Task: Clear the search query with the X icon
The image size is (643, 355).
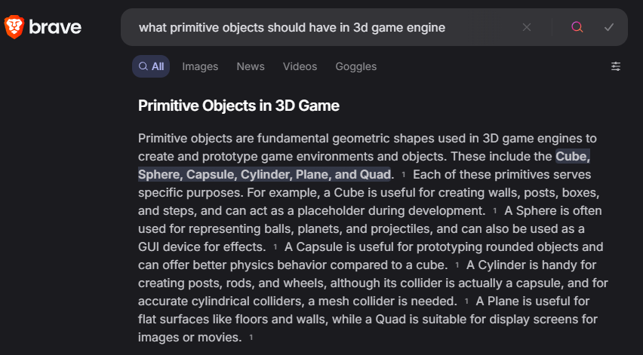Action: coord(527,27)
